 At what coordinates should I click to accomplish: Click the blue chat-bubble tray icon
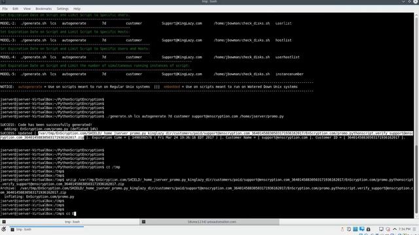tap(362, 229)
